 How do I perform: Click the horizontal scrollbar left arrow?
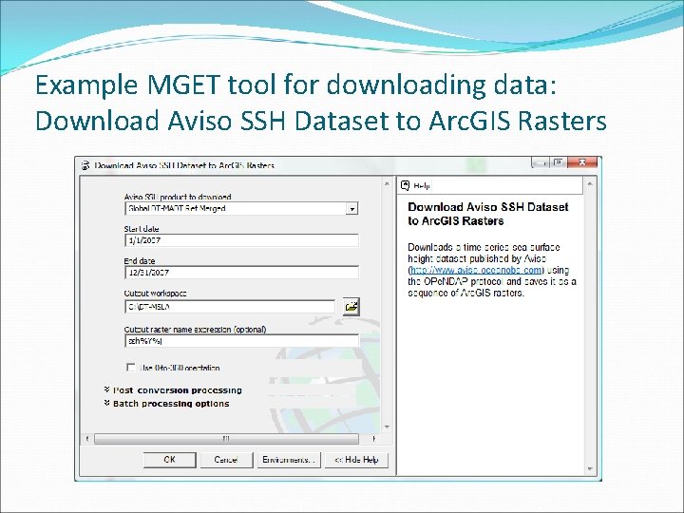[87, 438]
